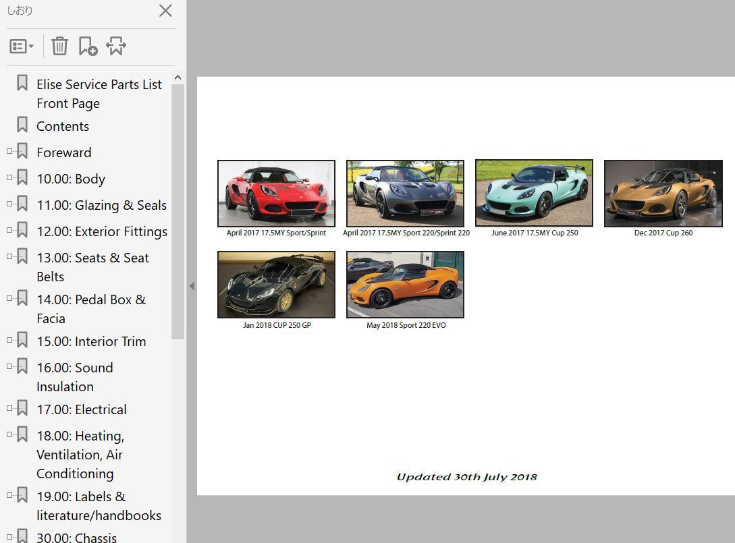The image size is (735, 543).
Task: Open Elise Service Parts List Front Page bookmark
Action: tap(99, 94)
